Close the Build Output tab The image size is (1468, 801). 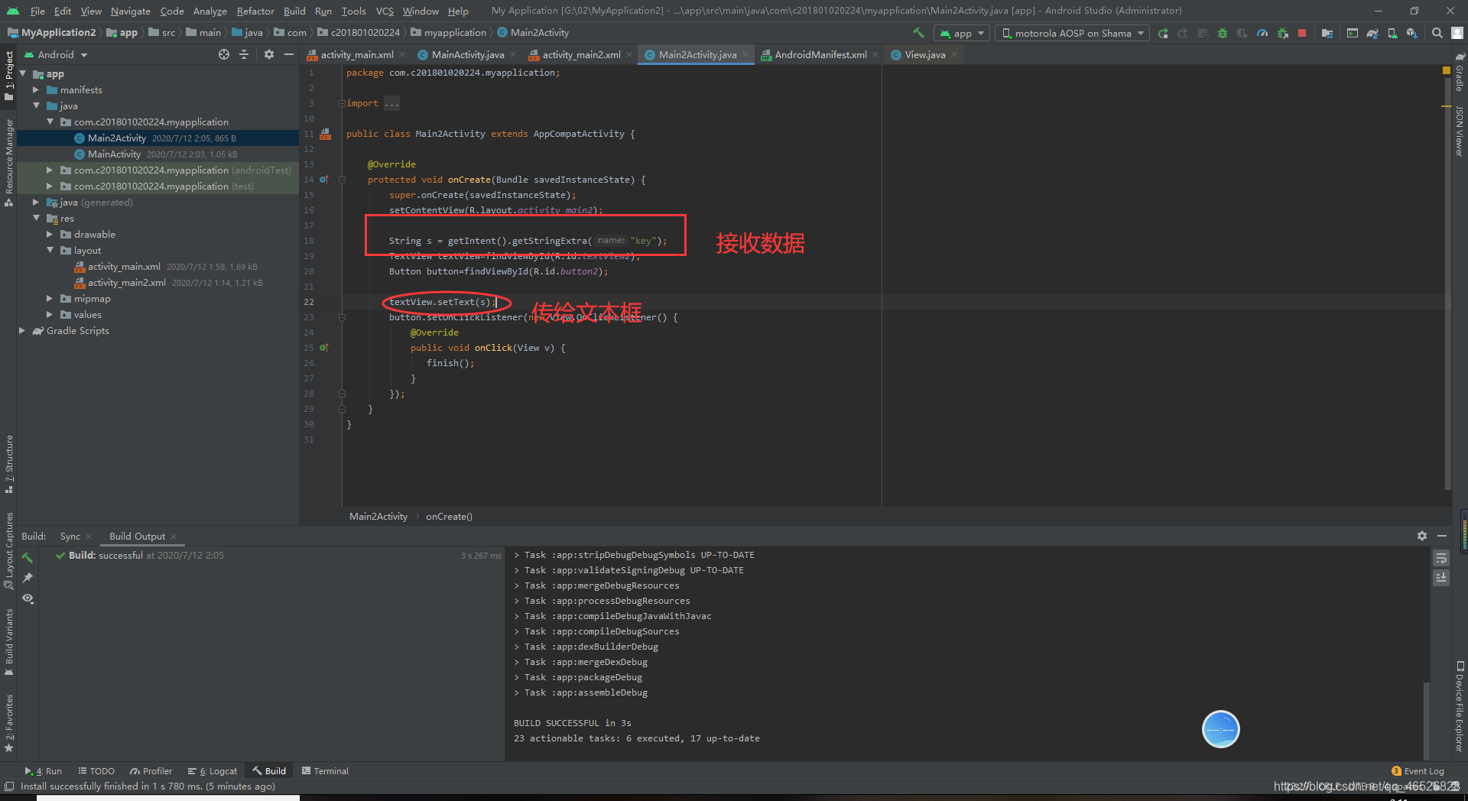(174, 536)
